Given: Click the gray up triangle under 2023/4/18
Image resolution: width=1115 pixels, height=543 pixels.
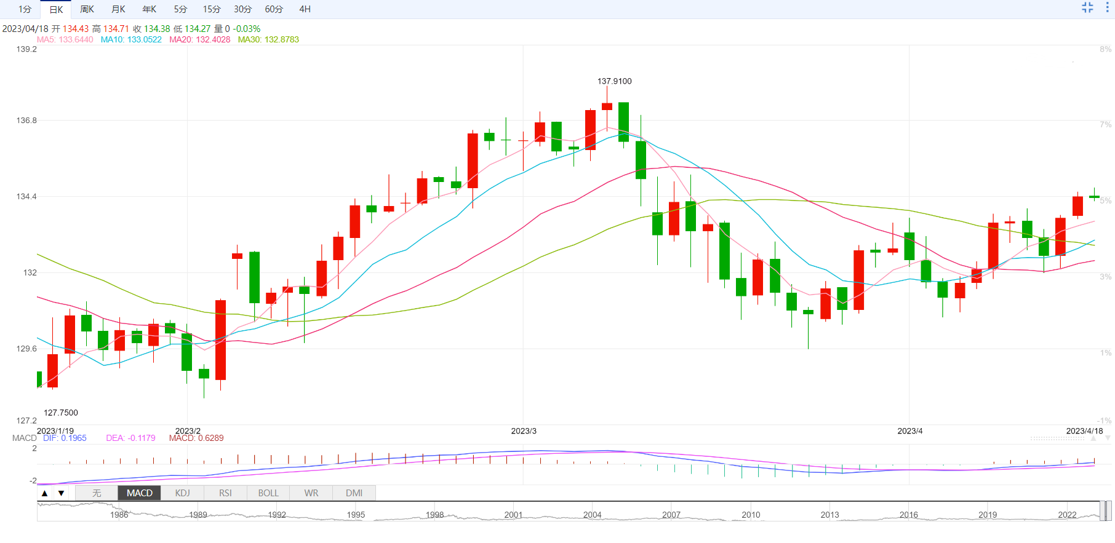Looking at the screenshot, I should click(x=1093, y=438).
